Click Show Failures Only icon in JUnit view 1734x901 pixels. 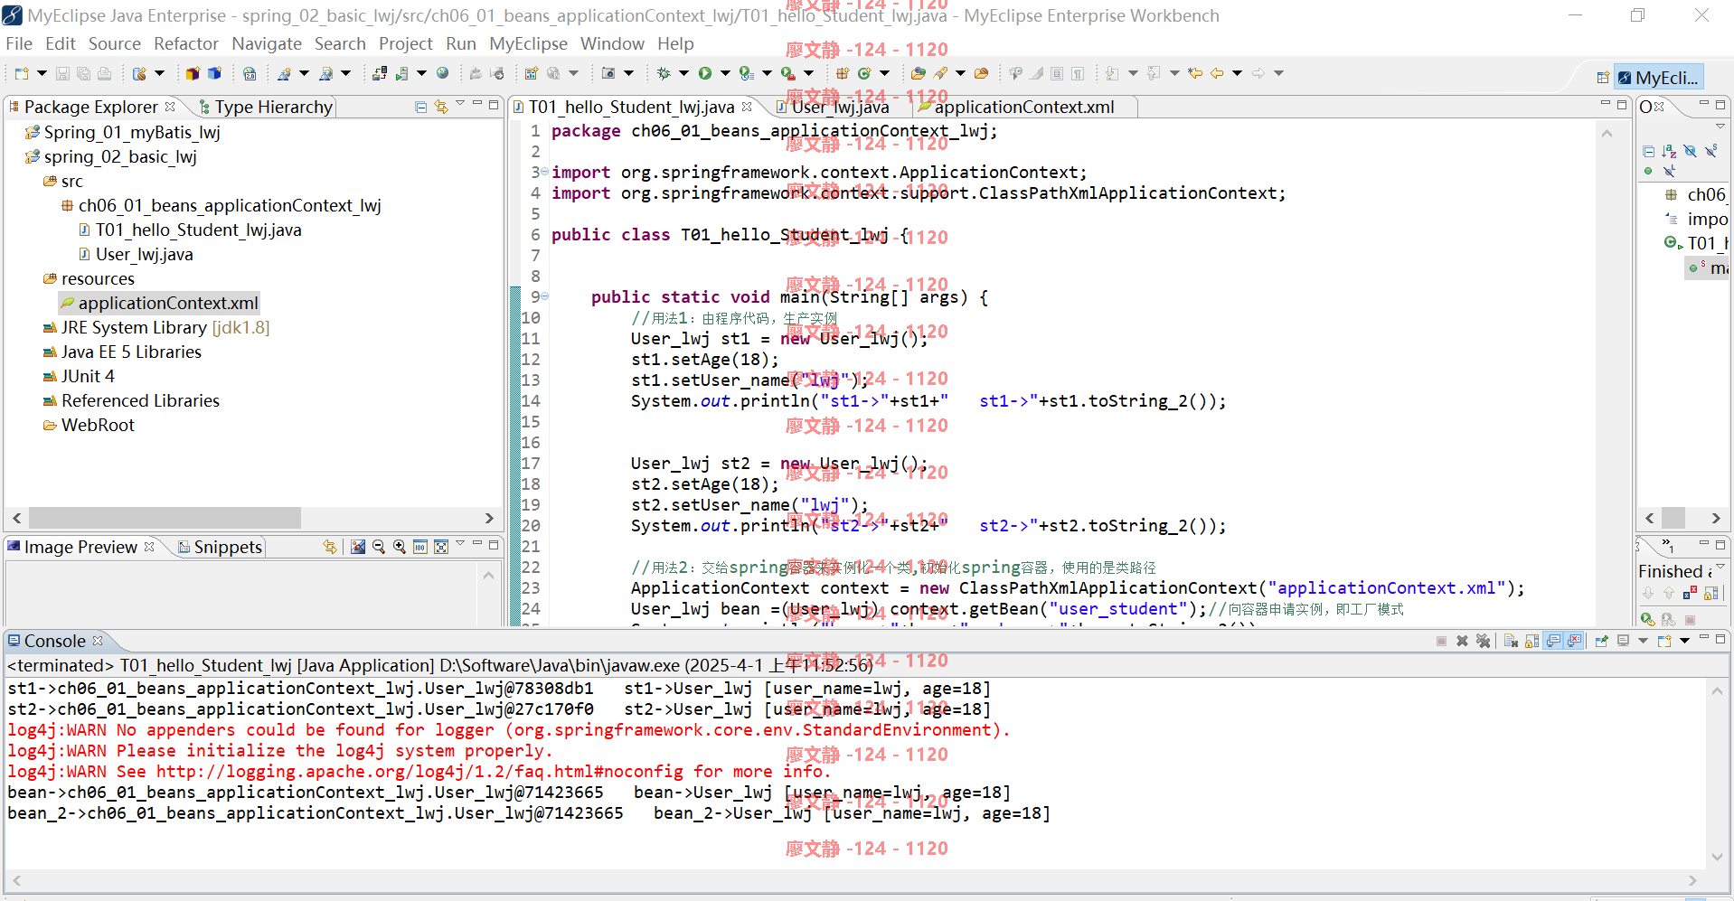[x=1690, y=593]
